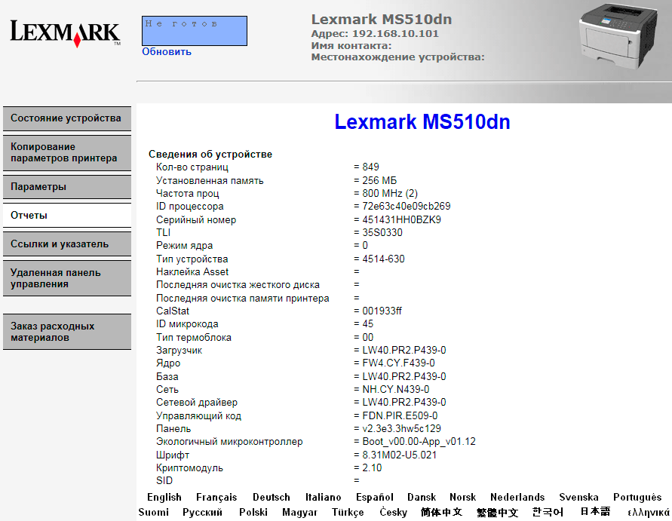Open Копирование параметров принтера menu
This screenshot has width=672, height=521.
(67, 152)
